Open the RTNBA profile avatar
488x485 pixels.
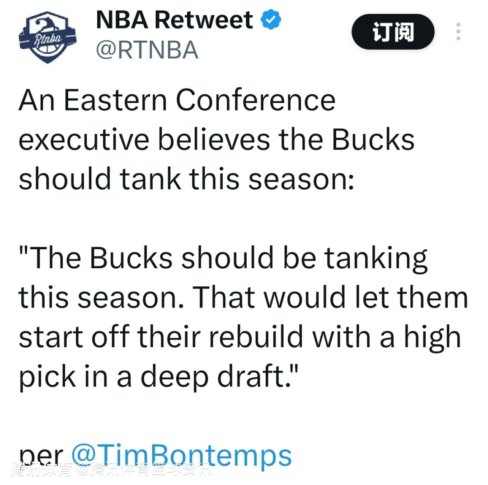47,38
